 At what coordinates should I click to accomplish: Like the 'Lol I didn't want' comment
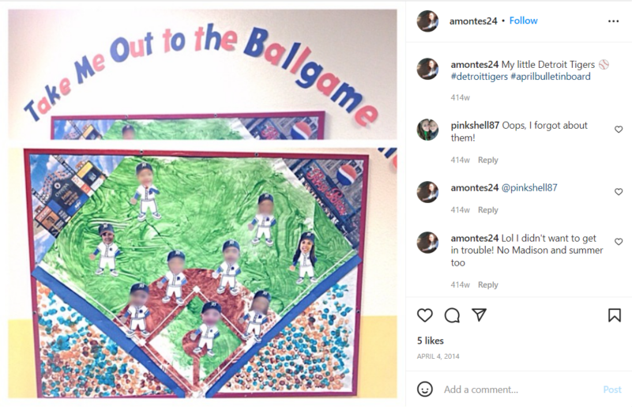619,242
